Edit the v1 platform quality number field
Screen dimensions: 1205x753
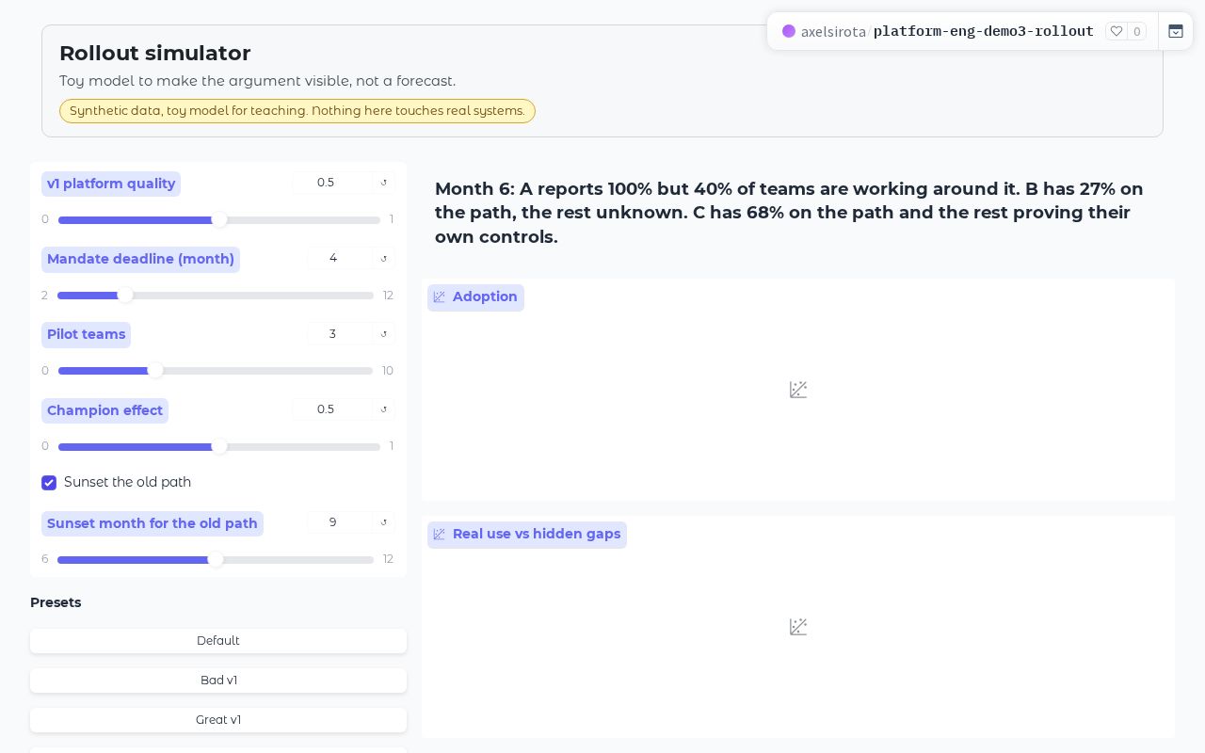[x=334, y=183]
